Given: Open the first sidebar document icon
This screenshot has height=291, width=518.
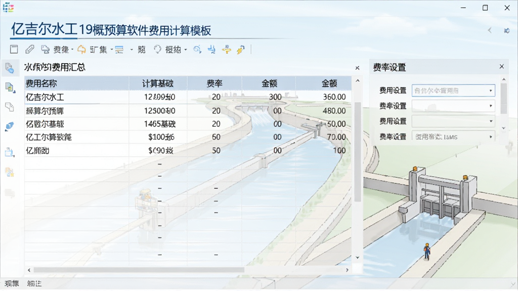Looking at the screenshot, I should click(10, 68).
